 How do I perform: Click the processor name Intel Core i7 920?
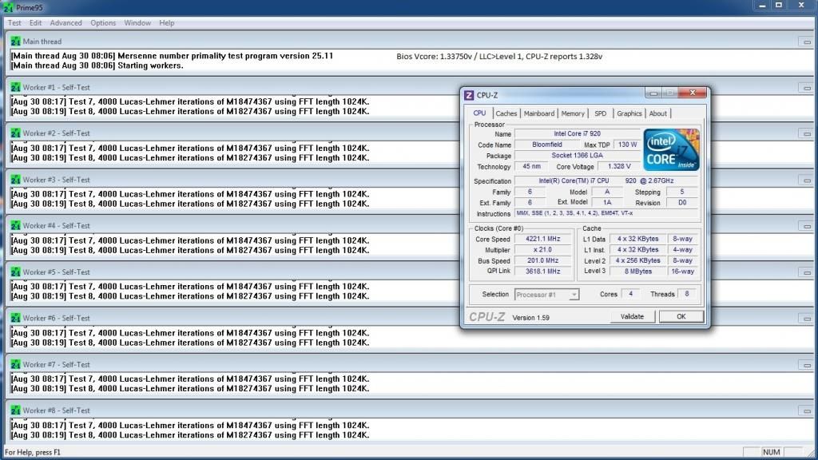coord(577,133)
